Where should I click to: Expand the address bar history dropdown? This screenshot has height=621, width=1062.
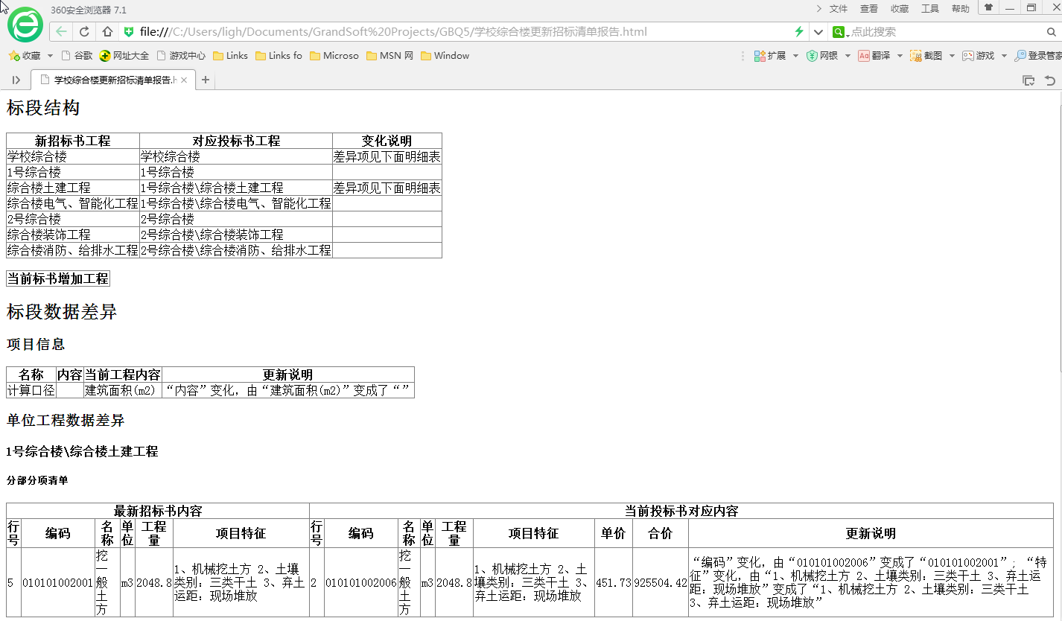point(818,32)
